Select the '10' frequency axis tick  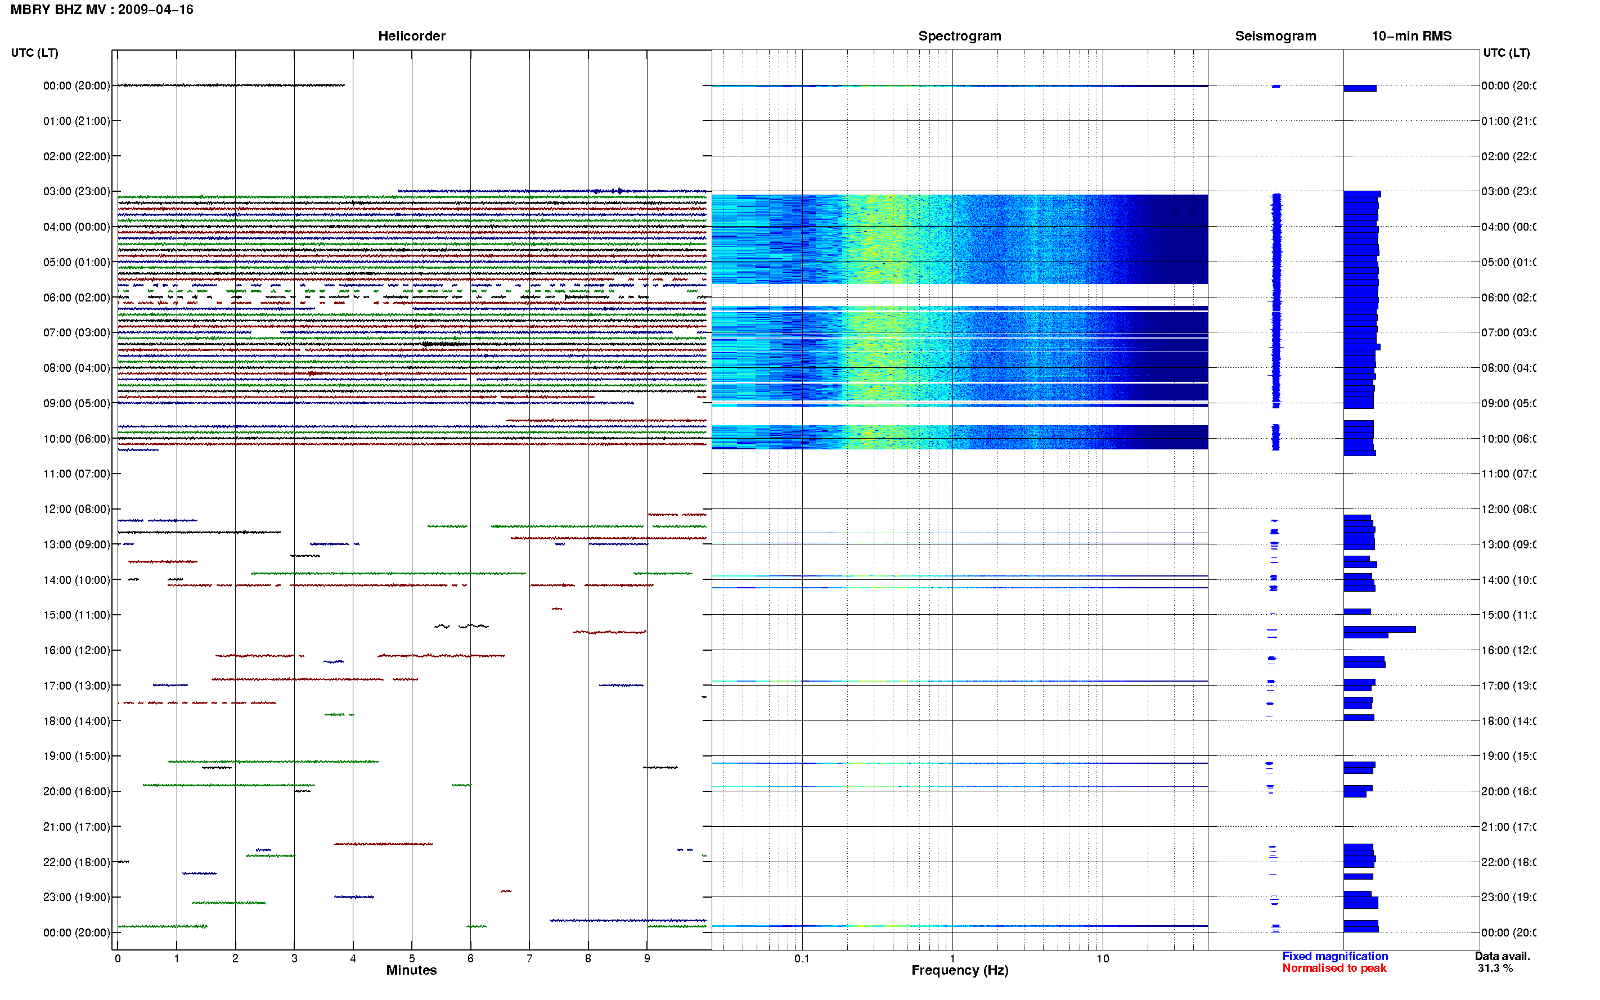point(1103,959)
